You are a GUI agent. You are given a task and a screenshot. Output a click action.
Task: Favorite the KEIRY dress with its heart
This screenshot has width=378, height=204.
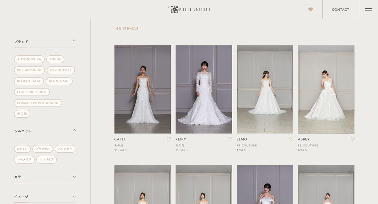point(230,139)
